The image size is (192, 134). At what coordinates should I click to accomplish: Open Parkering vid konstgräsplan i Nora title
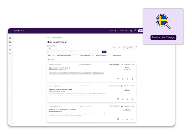tap(60, 89)
